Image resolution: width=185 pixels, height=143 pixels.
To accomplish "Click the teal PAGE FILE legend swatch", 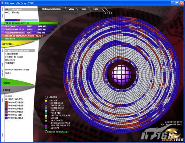I will point(46,113).
